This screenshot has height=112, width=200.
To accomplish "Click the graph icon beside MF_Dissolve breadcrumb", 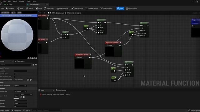I will 49,13.
